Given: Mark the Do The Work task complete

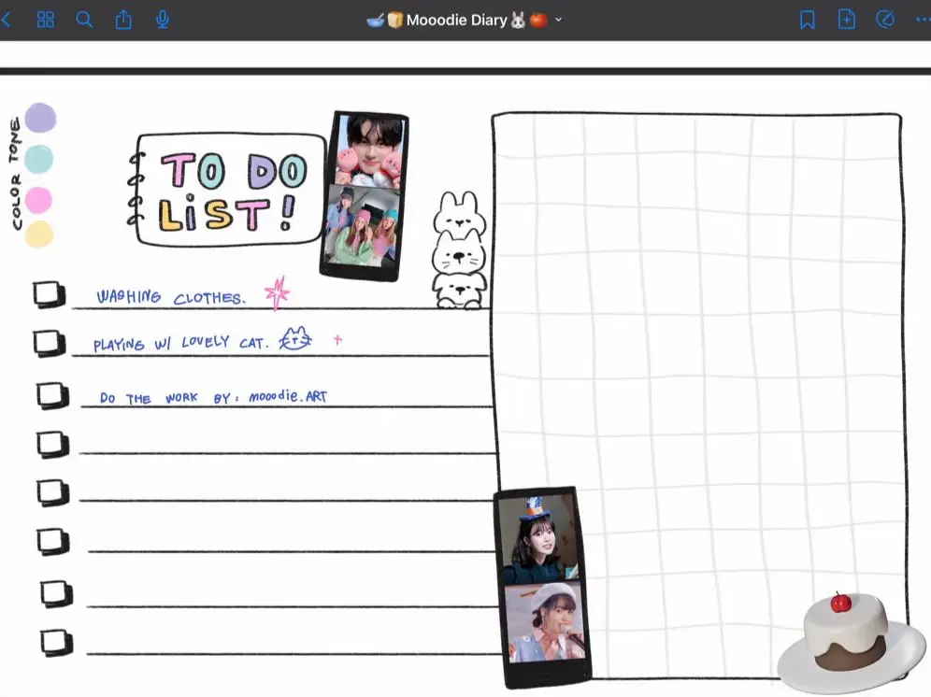Looking at the screenshot, I should point(49,393).
